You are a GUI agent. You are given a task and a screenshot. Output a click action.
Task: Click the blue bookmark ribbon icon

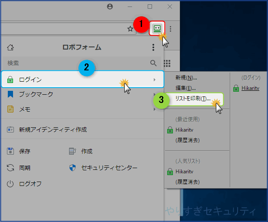point(10,94)
